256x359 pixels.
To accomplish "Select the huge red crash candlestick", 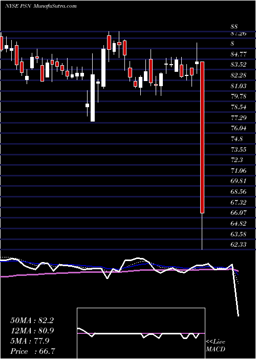I will (x=202, y=137).
